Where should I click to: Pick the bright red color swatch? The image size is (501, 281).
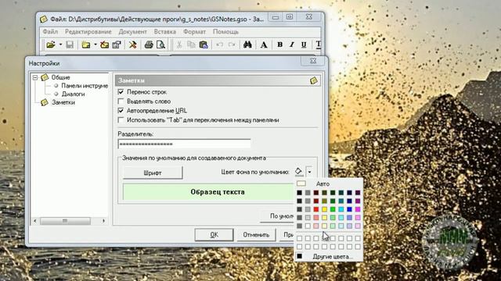[316, 209]
